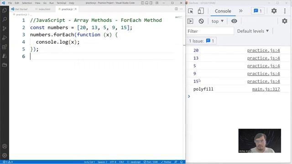The width and height of the screenshot is (292, 164).
Task: Open the Extensions view
Action: tap(5, 46)
